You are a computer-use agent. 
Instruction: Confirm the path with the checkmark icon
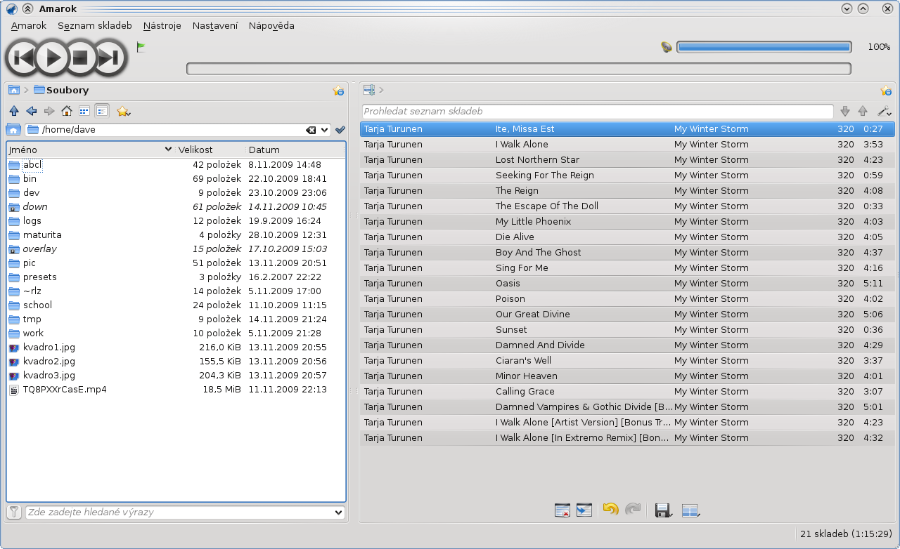pos(340,130)
